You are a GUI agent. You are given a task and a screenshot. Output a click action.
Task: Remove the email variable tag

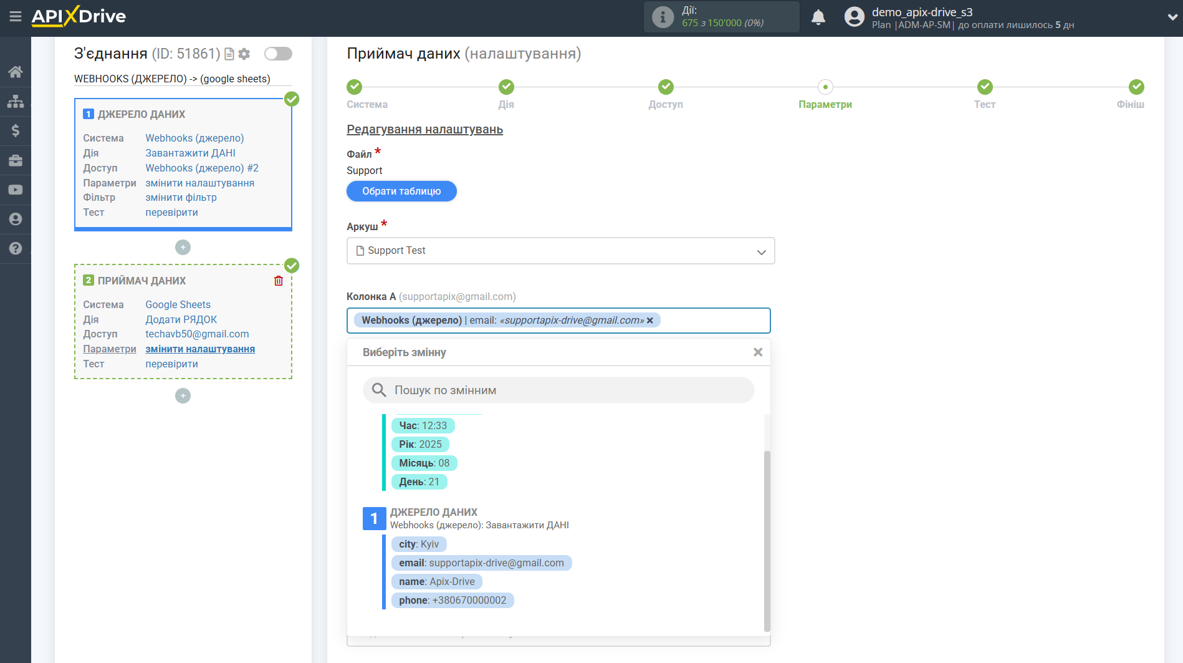tap(650, 321)
